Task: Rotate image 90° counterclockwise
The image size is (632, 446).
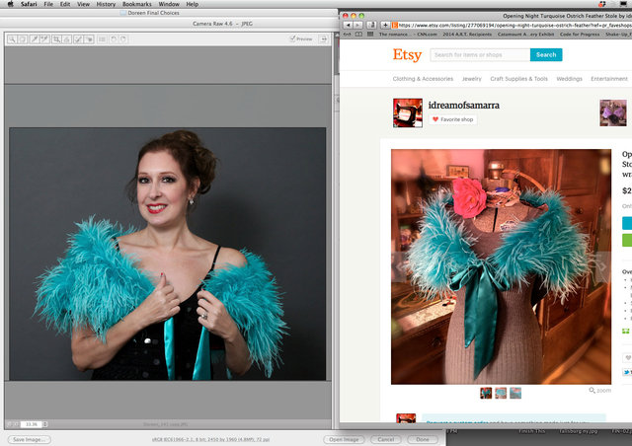Action: point(112,38)
